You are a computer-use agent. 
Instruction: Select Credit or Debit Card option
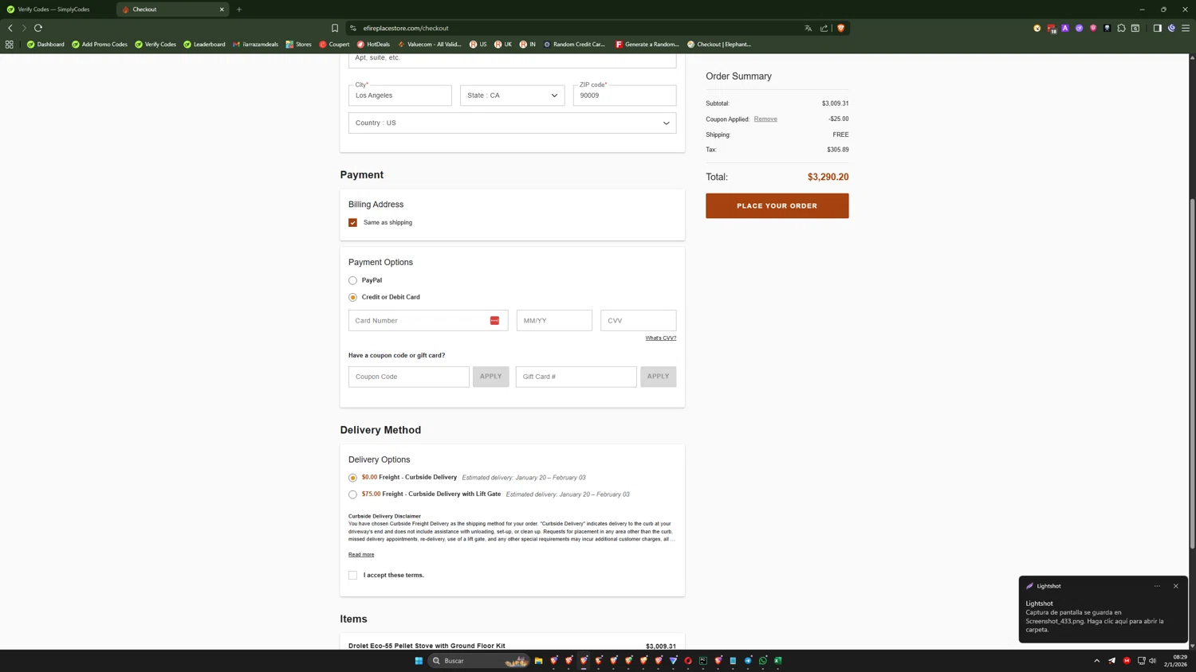(x=352, y=297)
